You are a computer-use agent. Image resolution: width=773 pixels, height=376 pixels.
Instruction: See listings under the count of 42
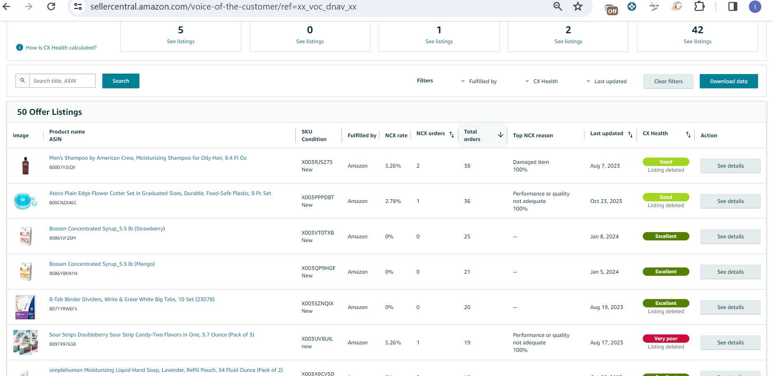[697, 41]
